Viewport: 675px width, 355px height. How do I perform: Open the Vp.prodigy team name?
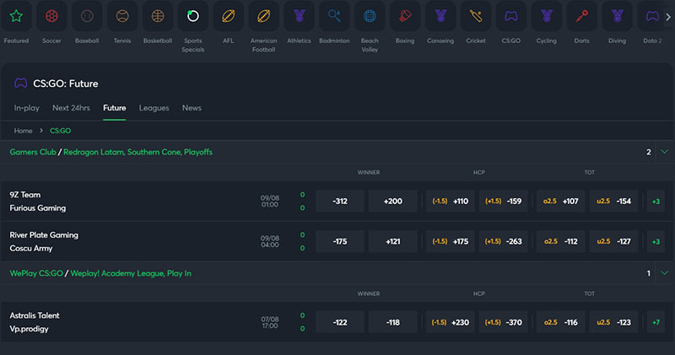tap(29, 329)
